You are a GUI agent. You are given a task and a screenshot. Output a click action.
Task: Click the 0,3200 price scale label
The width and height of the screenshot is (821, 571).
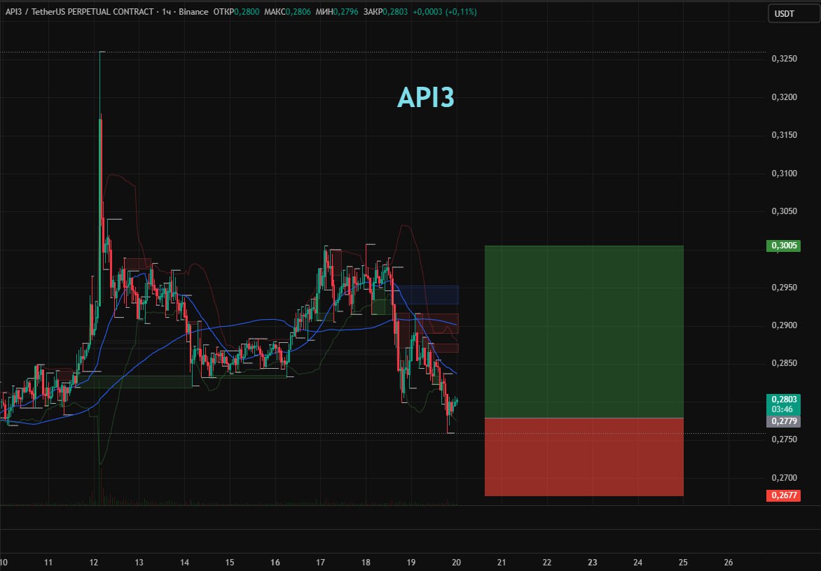point(785,97)
